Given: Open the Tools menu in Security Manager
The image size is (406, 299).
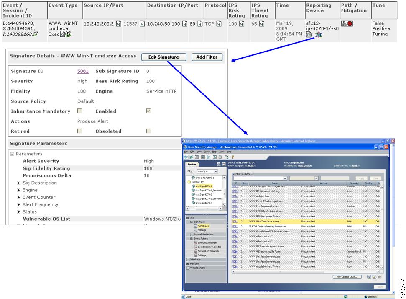Looking at the screenshot, I should 222,152.
